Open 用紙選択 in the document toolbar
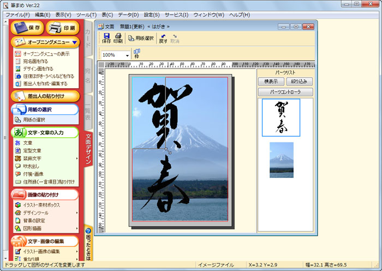 142,38
